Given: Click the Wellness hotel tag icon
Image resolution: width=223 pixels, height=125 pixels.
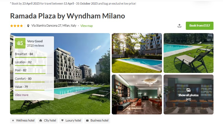Looking at the screenshot, I should (13, 120).
